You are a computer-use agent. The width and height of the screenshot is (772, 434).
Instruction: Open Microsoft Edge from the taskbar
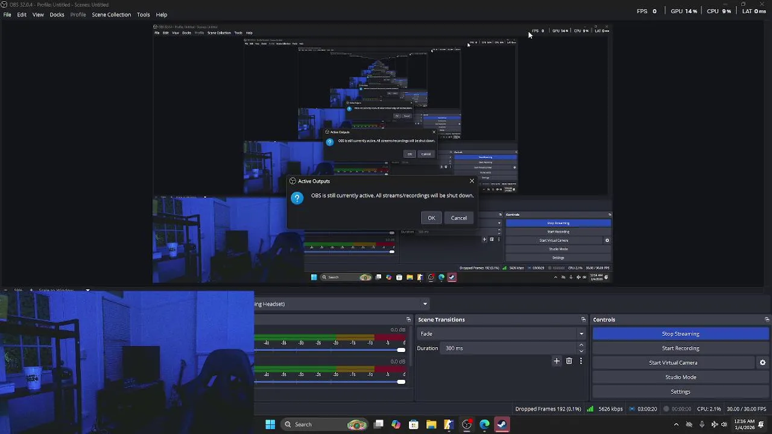(x=484, y=424)
